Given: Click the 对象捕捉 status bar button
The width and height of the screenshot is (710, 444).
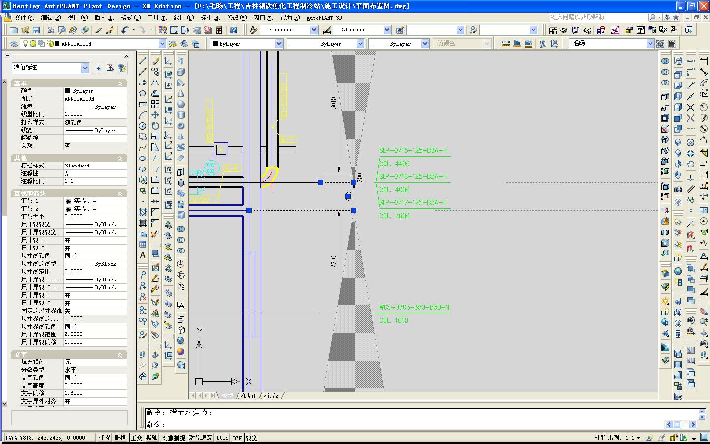Looking at the screenshot, I should [174, 438].
